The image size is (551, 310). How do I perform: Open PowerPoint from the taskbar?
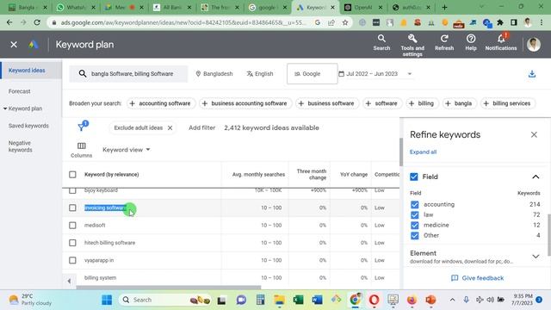430,300
